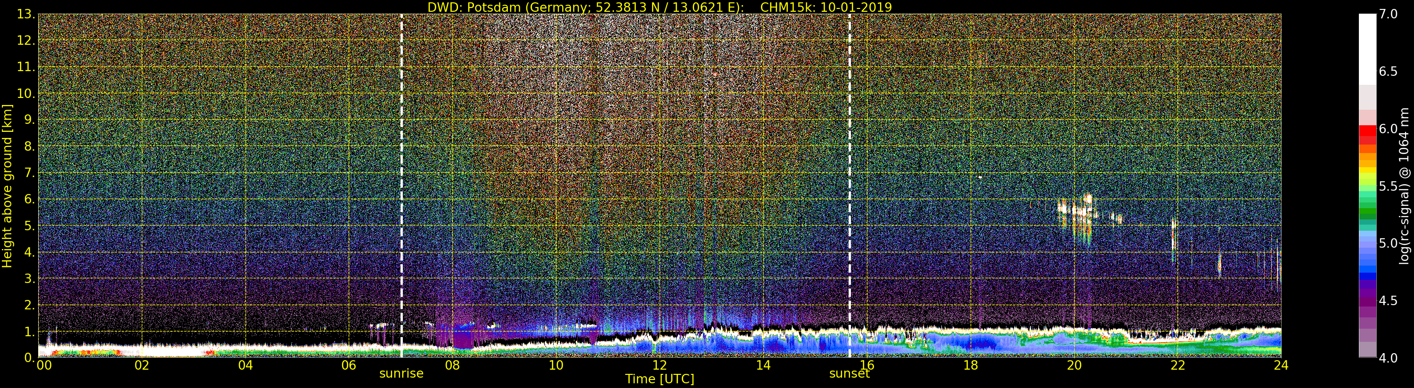Click the colorbar value "7.0"
This screenshot has width=1414, height=388.
pos(1389,14)
